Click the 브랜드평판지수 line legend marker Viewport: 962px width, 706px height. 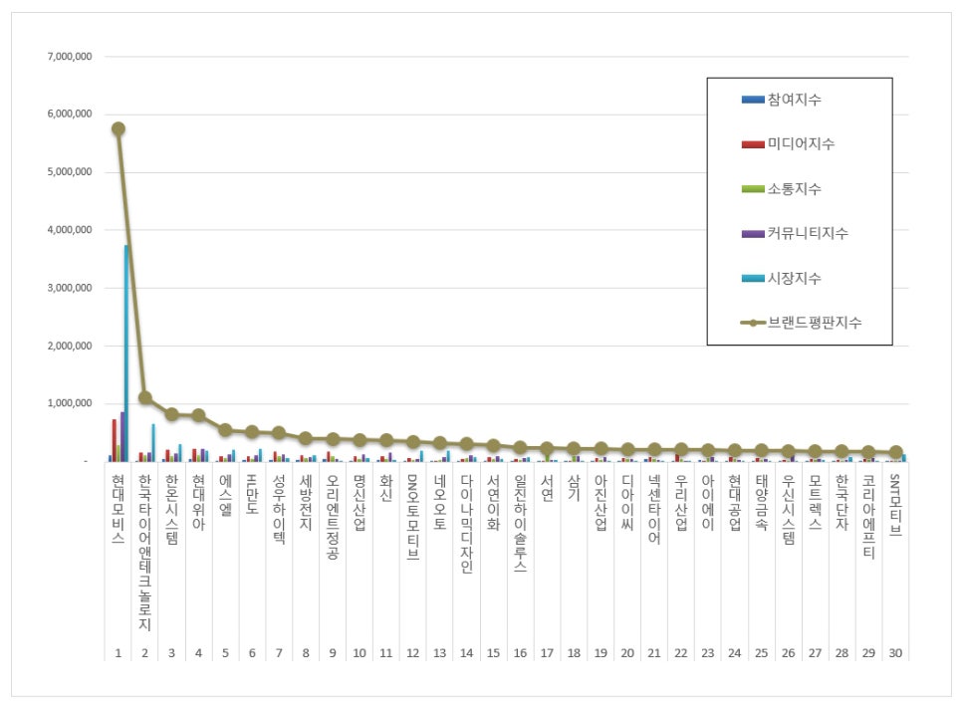coord(753,323)
